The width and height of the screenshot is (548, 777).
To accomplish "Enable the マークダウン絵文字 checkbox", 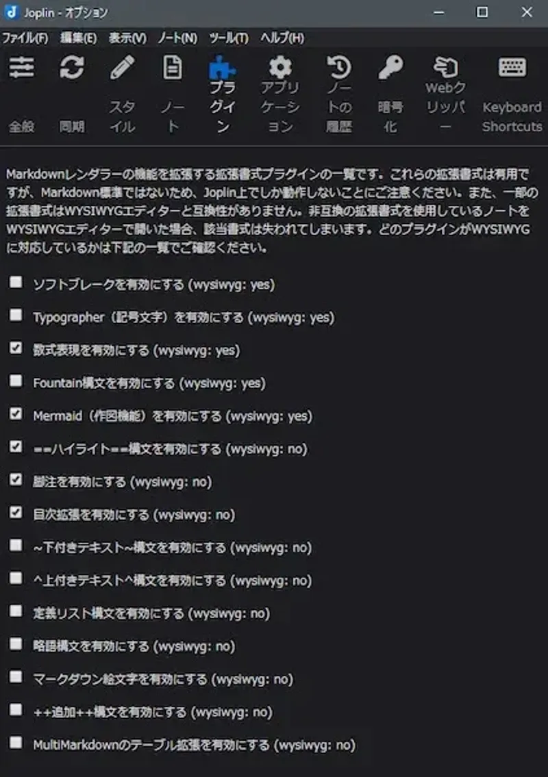I will pyautogui.click(x=15, y=676).
